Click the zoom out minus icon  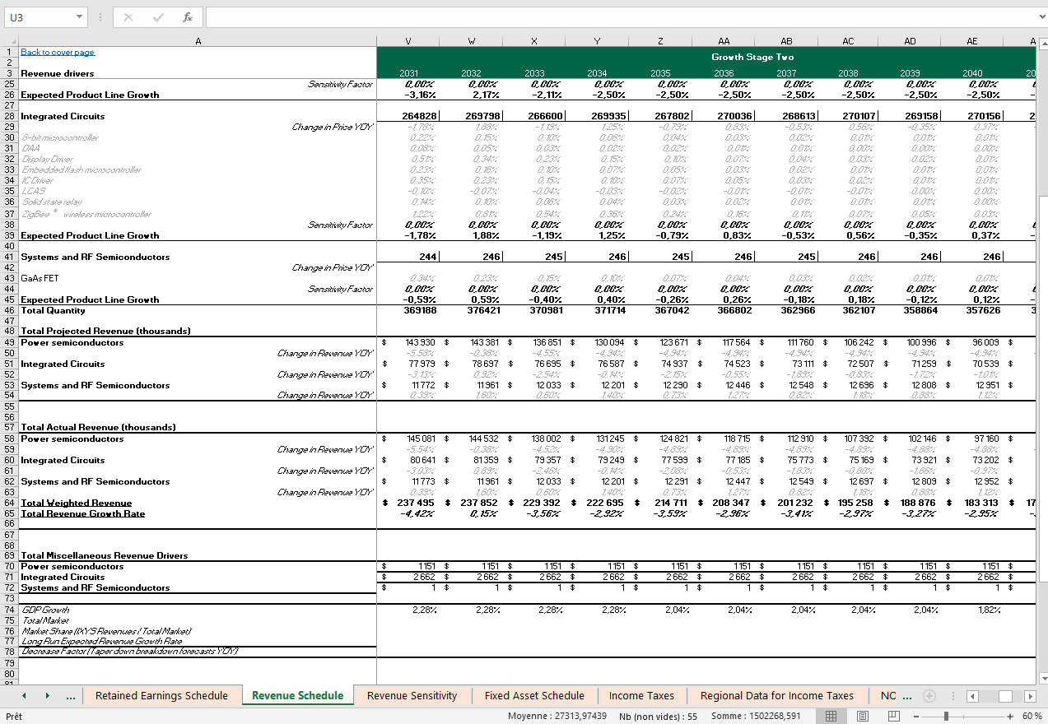(x=917, y=717)
